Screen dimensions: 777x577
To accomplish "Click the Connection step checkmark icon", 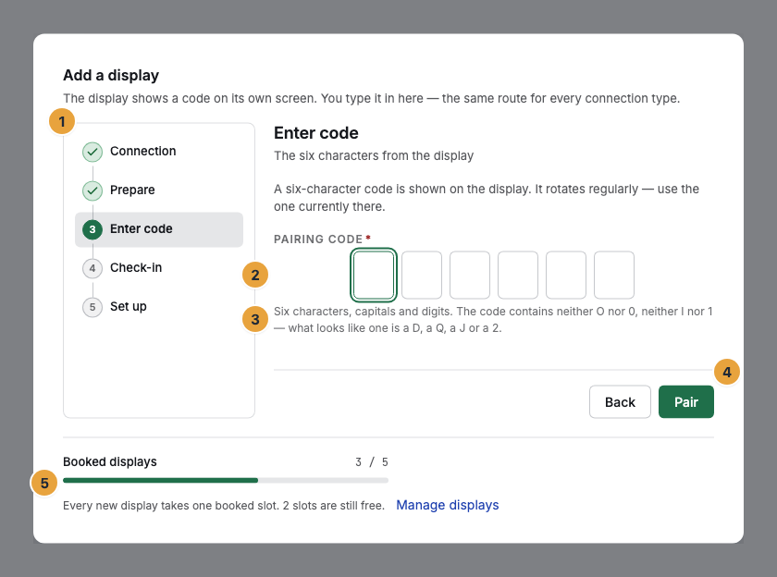I will 92,152.
